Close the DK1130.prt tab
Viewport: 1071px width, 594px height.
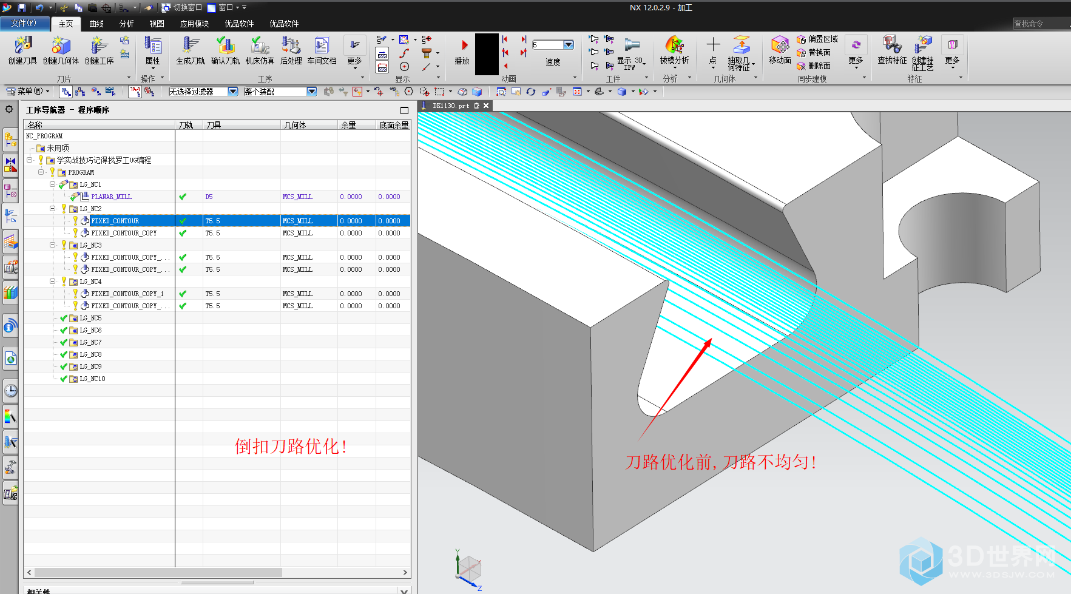pos(486,106)
